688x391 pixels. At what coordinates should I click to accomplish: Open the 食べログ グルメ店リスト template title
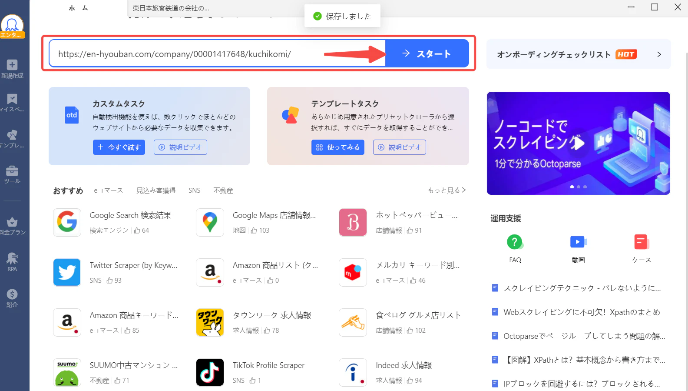click(418, 315)
